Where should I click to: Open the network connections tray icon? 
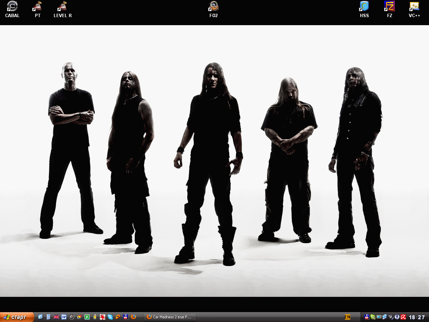click(385, 317)
